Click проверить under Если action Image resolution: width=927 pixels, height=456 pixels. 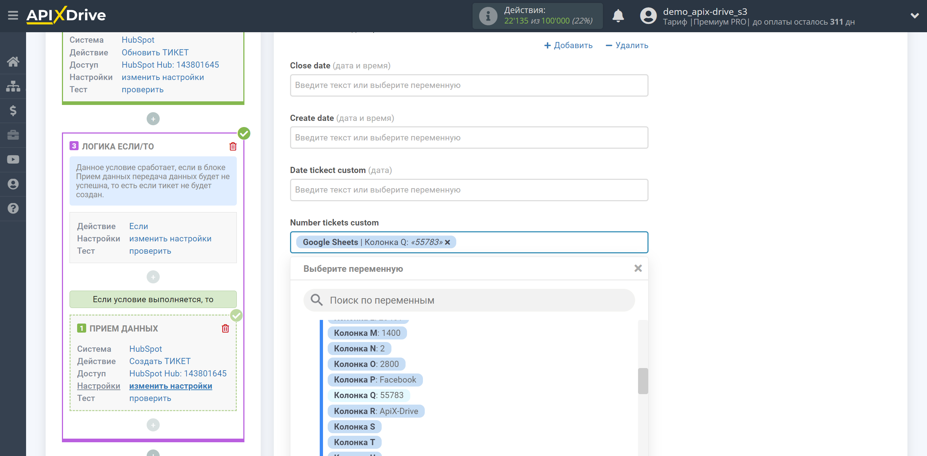click(x=150, y=251)
